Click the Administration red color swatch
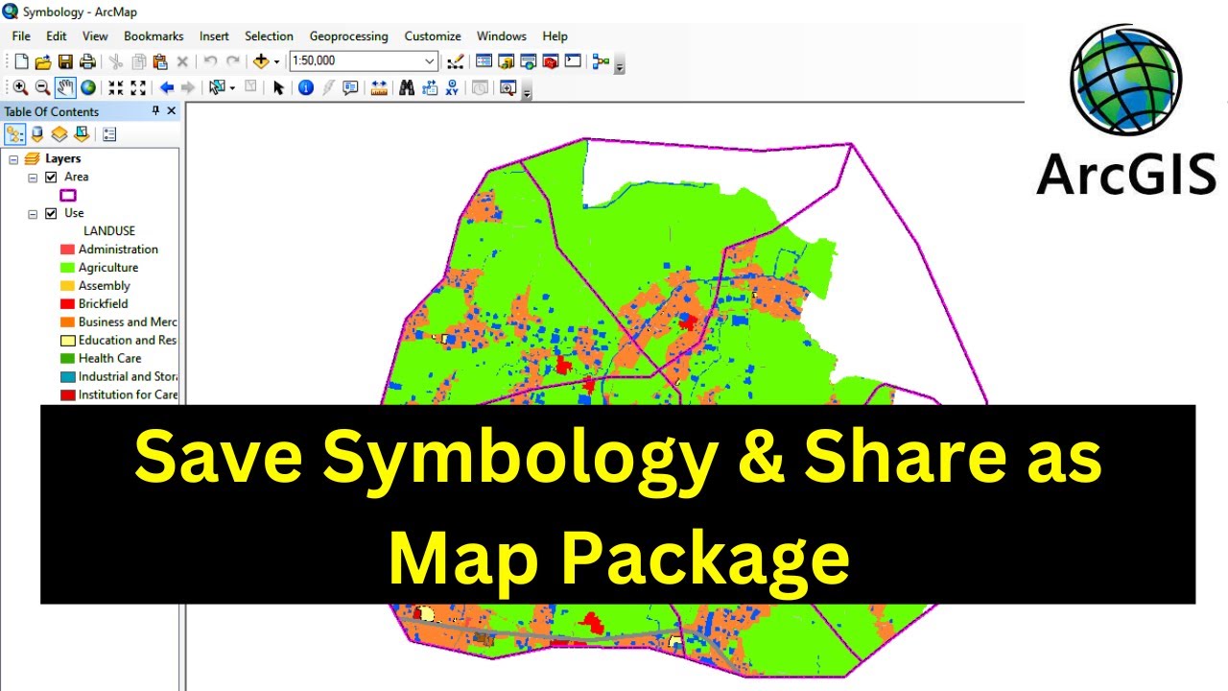This screenshot has height=691, width=1228. [67, 250]
